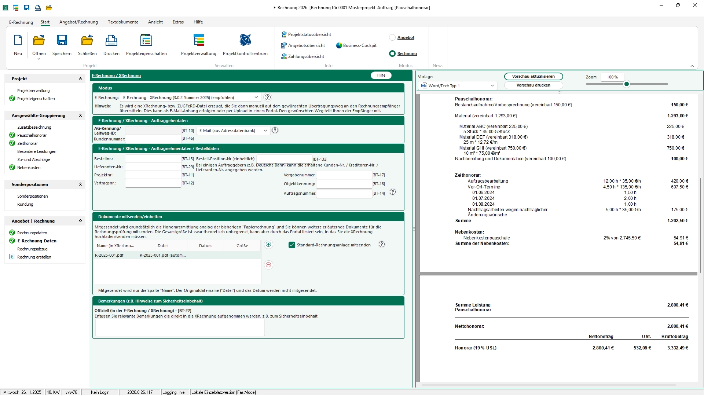Open Projekteigenschaften from the ribbon
Viewport: 704px width, 396px height.
point(146,40)
